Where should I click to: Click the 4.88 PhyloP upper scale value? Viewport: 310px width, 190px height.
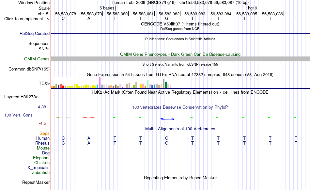tap(42, 107)
